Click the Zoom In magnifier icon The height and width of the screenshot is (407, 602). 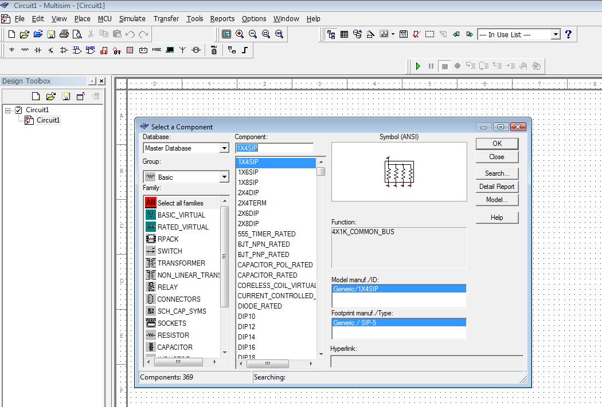(240, 34)
